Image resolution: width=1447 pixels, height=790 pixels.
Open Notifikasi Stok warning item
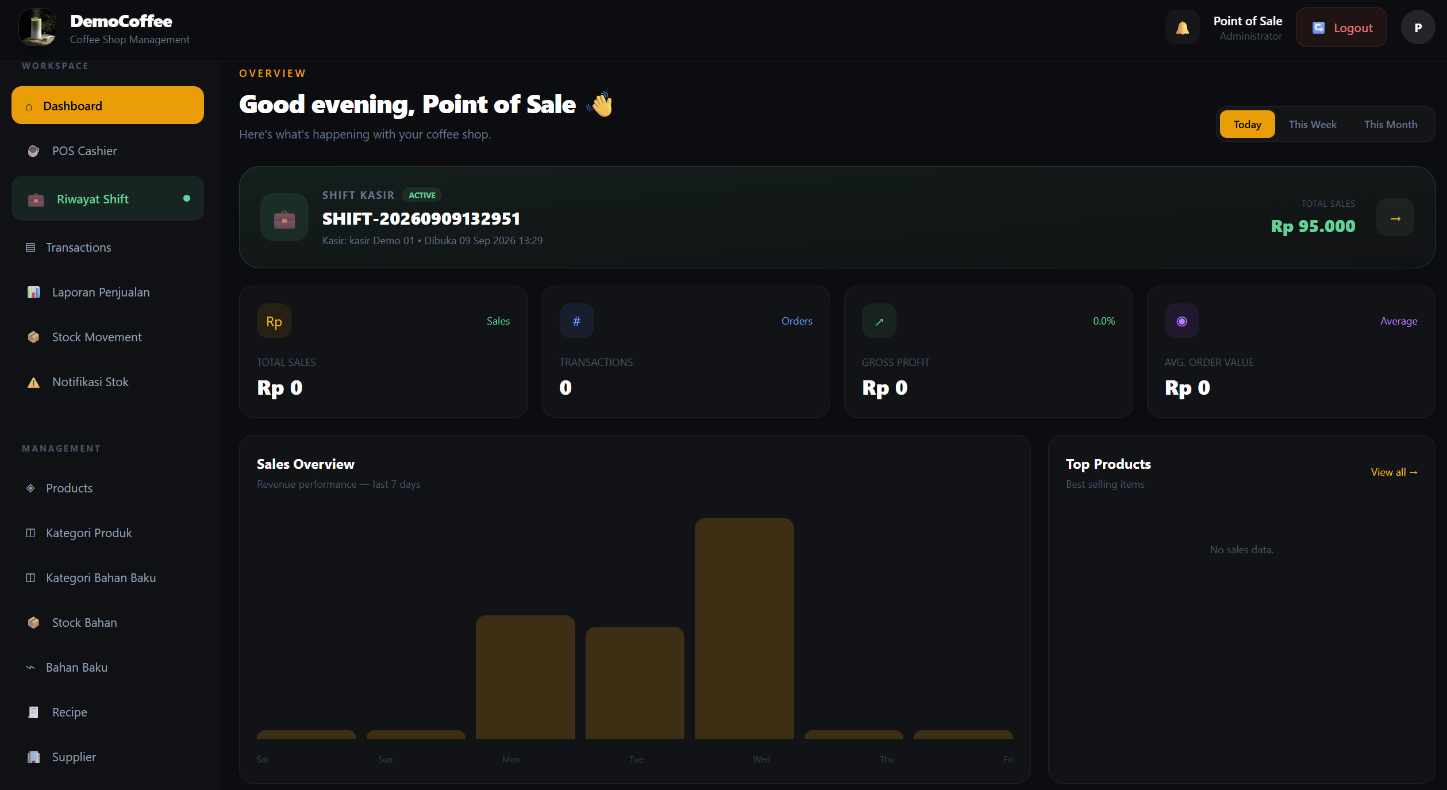(x=107, y=381)
